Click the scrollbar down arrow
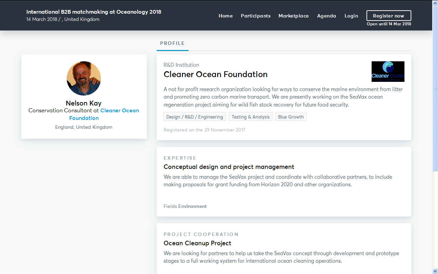Image resolution: width=438 pixels, height=274 pixels. pyautogui.click(x=435, y=271)
